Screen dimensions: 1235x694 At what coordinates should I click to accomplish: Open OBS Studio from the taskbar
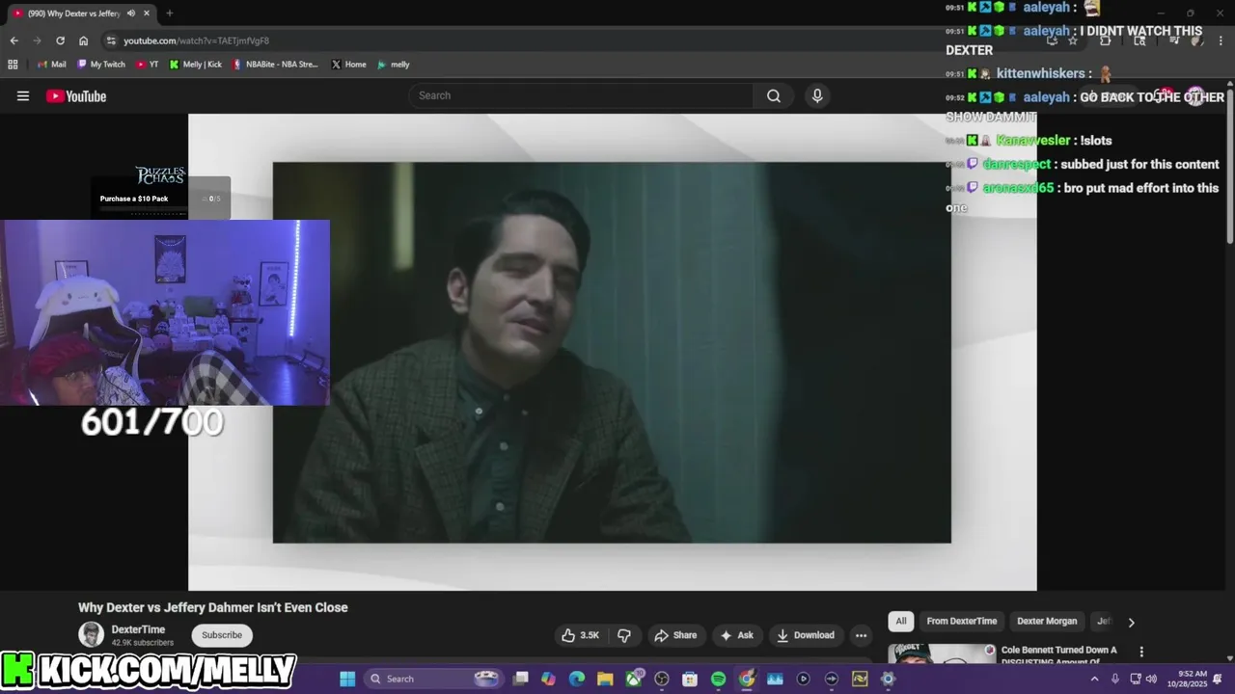pos(662,679)
